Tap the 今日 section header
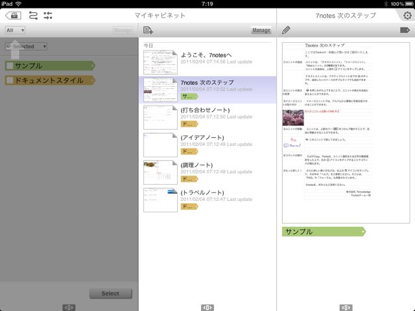 click(x=148, y=45)
